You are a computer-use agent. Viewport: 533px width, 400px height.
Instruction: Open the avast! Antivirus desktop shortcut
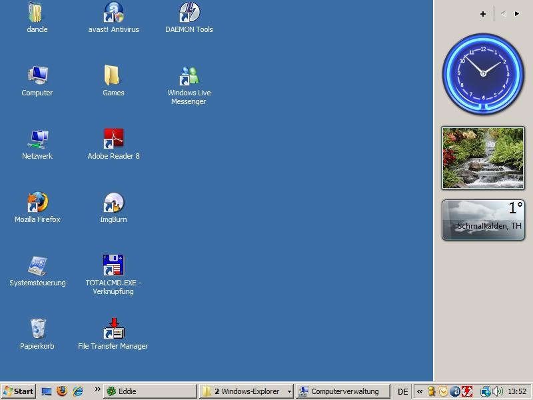click(x=113, y=13)
